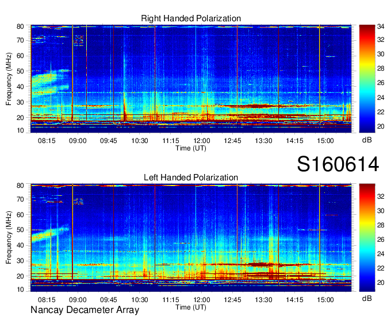Click inside the right-handed polarization spectrogram
The height and width of the screenshot is (317, 391).
(x=191, y=79)
